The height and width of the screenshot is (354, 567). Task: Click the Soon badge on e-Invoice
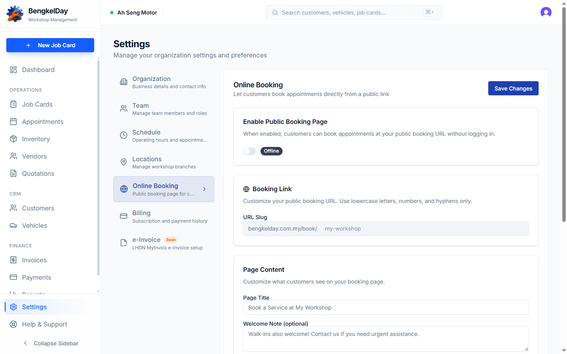[x=171, y=240]
